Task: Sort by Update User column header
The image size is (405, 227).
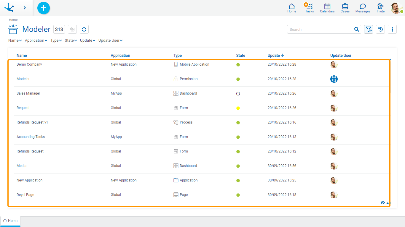Action: tap(341, 56)
